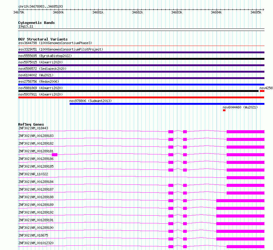Open variant esv3329051 (1000GenomesConsortiumPilotProject) label
Screen dimensions: 273x250
61,49
